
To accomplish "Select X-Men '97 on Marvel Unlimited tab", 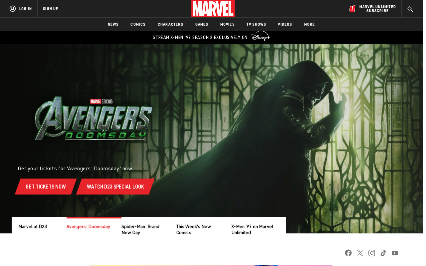I will coord(252,229).
